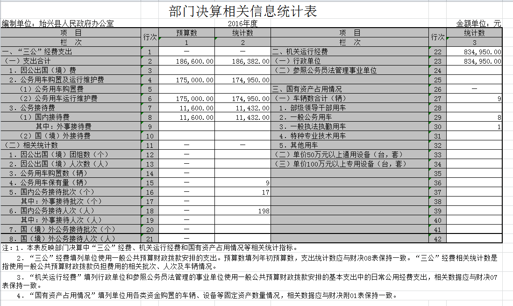Click the 金额单位：元 cell

click(478, 23)
